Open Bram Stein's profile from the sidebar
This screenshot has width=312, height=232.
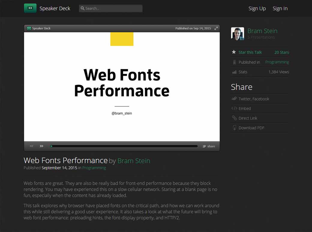pyautogui.click(x=262, y=31)
